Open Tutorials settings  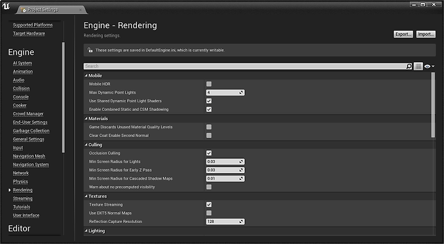coord(22,207)
